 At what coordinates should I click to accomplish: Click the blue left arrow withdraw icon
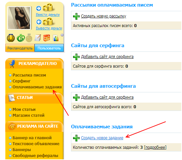point(39,22)
